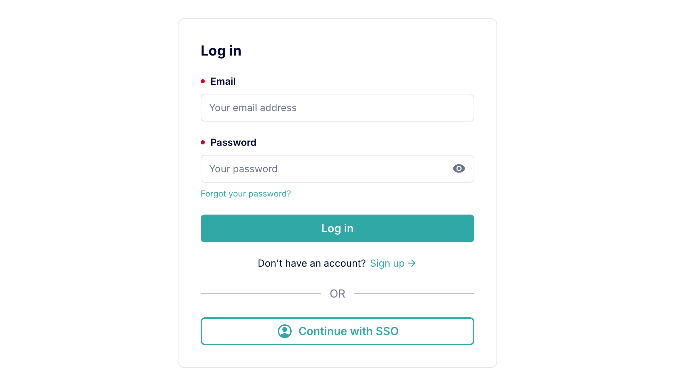Viewport: 684px width, 384px height.
Task: Open the Forgot your password page
Action: pyautogui.click(x=246, y=193)
